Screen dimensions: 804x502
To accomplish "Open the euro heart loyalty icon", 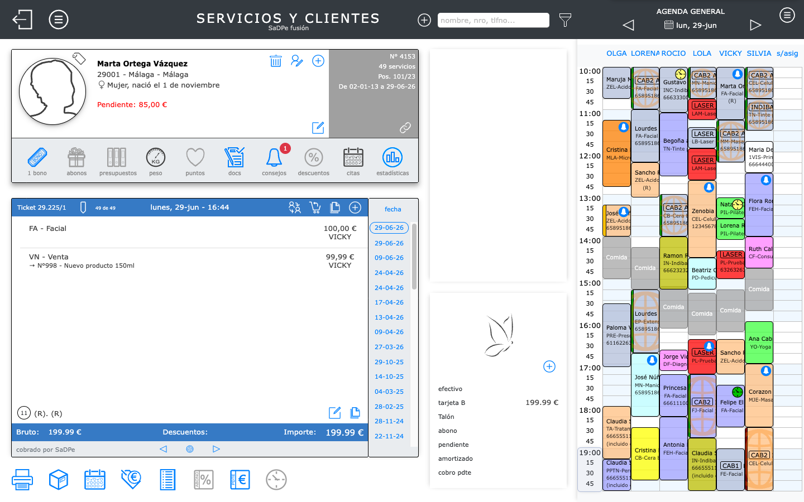I will pyautogui.click(x=131, y=480).
